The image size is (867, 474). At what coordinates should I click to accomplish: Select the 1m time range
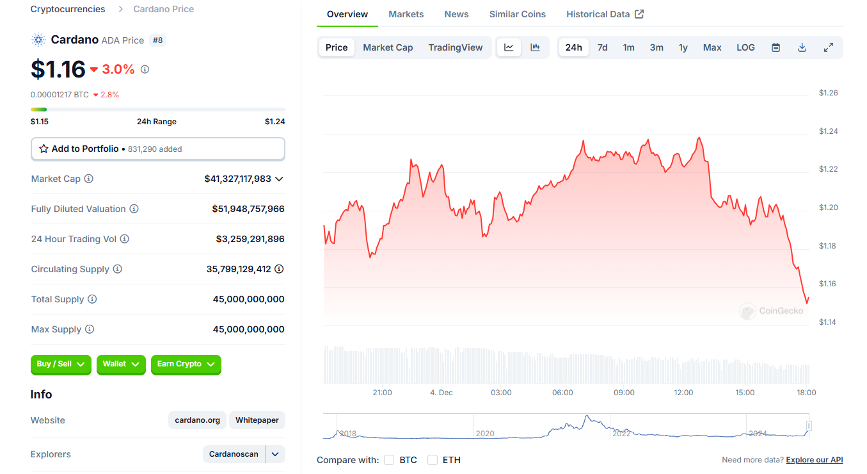(629, 47)
